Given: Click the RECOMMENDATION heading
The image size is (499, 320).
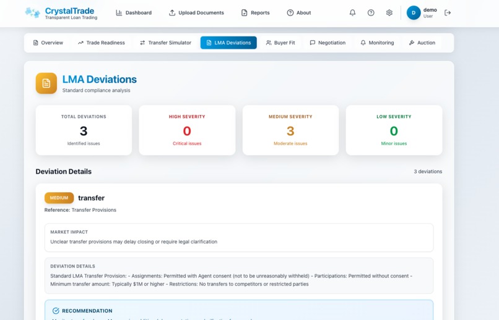Looking at the screenshot, I should pos(87,311).
